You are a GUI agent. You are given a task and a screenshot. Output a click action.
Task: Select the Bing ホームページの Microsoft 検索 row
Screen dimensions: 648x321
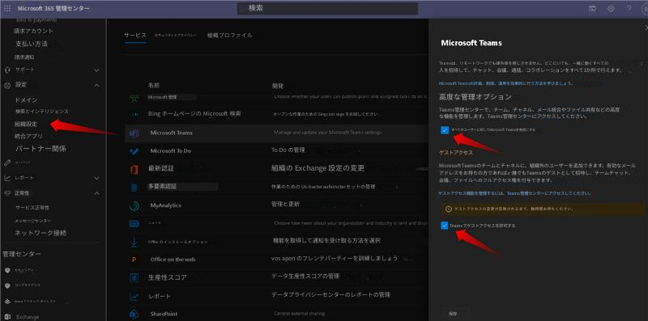pyautogui.click(x=194, y=113)
